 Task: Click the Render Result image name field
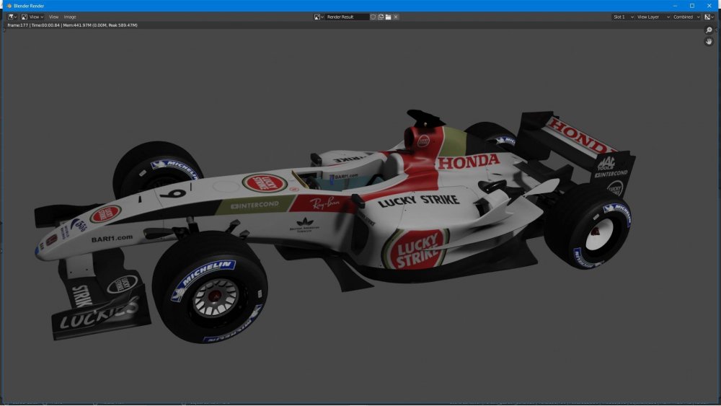click(x=348, y=17)
